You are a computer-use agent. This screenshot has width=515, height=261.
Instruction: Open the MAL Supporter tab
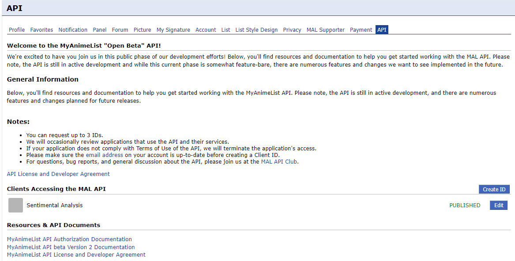click(x=326, y=30)
